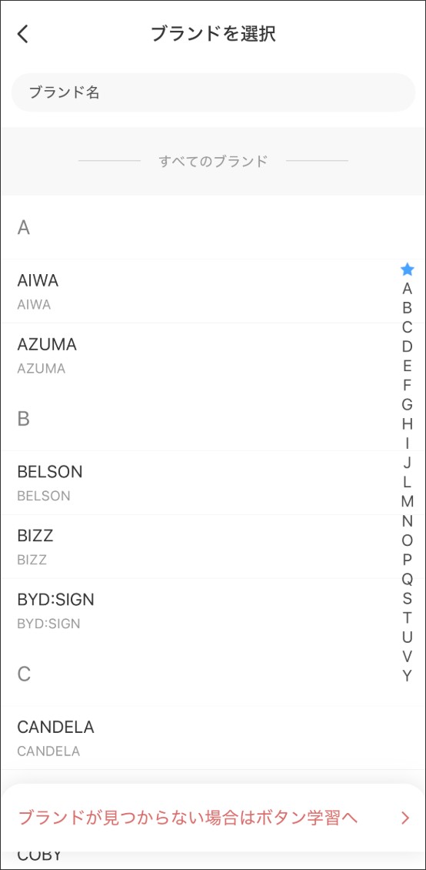
Task: Select the AZUMA brand
Action: coord(213,355)
